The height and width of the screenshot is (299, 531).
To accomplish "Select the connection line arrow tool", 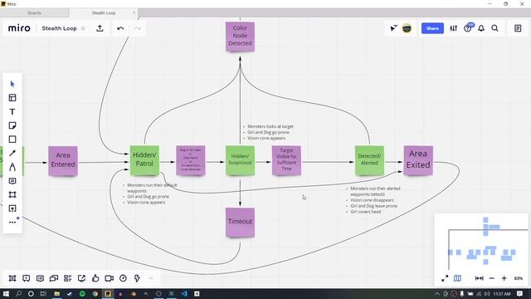I will click(x=12, y=153).
